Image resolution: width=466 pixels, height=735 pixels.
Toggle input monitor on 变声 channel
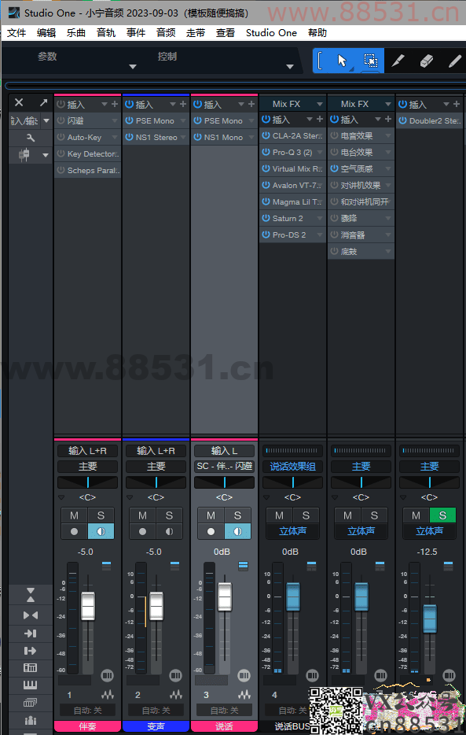[170, 531]
